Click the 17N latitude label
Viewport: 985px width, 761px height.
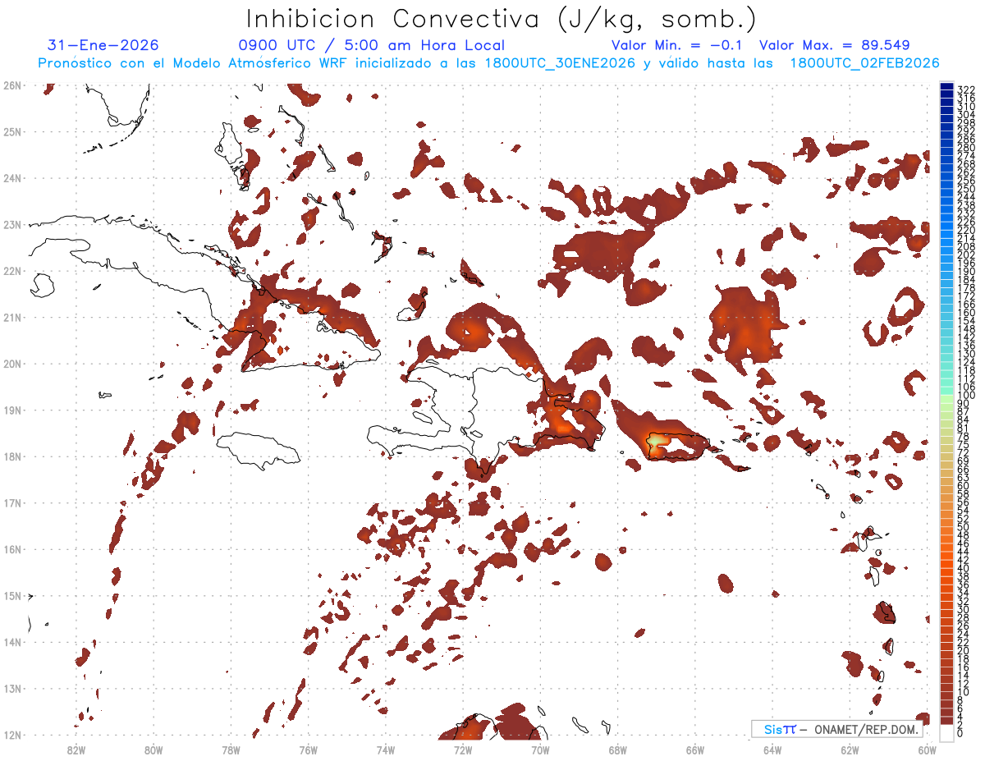(x=12, y=502)
